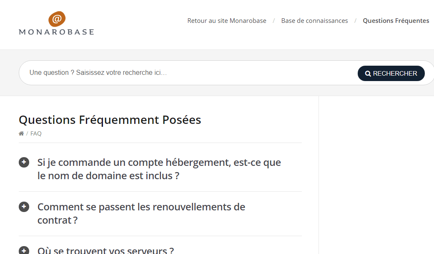Expand the renouvellements de contrat plus icon
The image size is (434, 254).
[24, 207]
